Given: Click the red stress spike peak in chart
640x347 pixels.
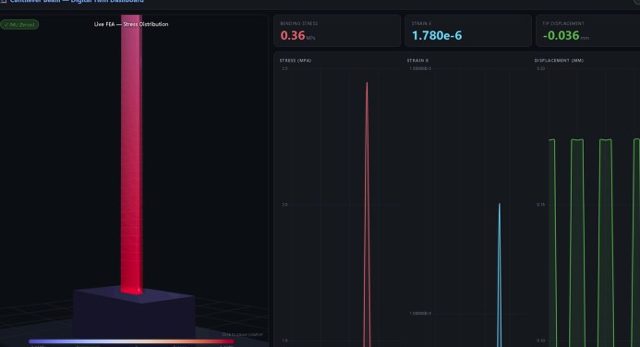Looking at the screenshot, I should pyautogui.click(x=367, y=83).
